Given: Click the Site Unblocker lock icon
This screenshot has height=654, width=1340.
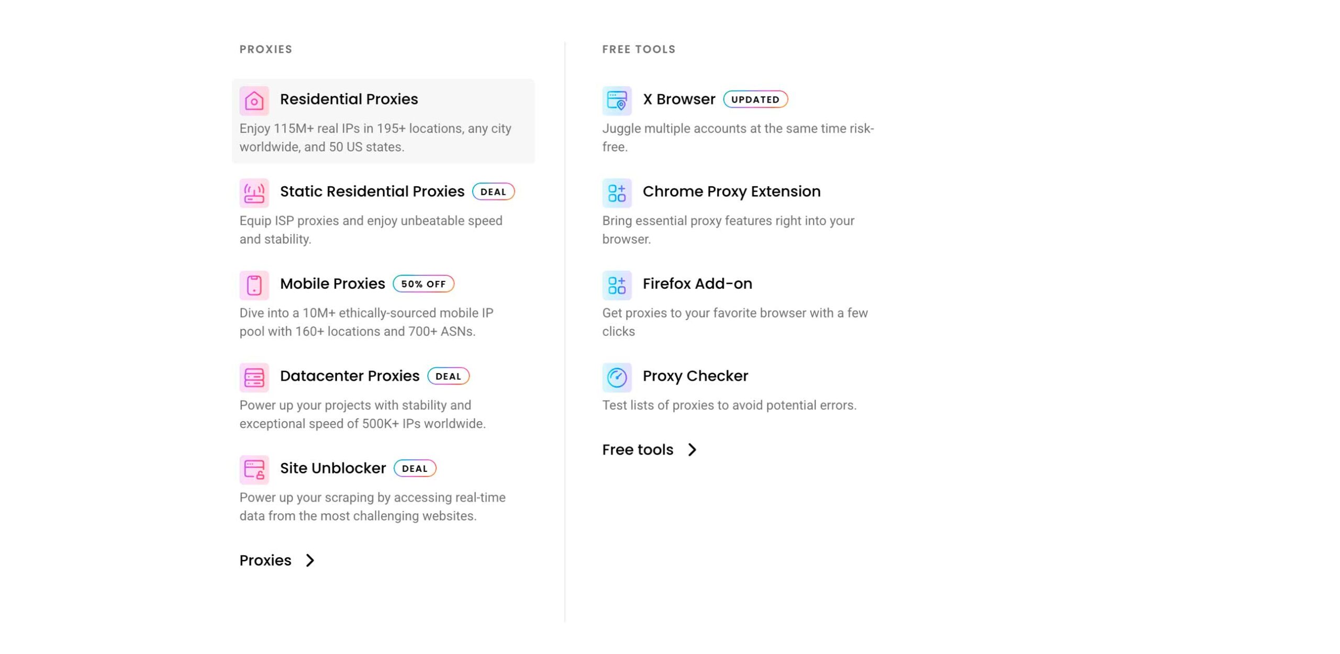Looking at the screenshot, I should (254, 469).
